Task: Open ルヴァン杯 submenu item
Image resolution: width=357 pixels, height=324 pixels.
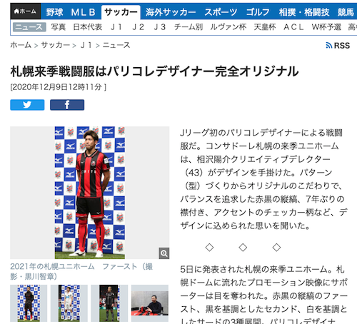Action: 228,27
